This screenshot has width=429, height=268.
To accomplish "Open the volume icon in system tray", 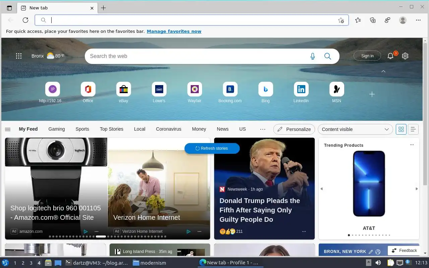I will coord(378,263).
